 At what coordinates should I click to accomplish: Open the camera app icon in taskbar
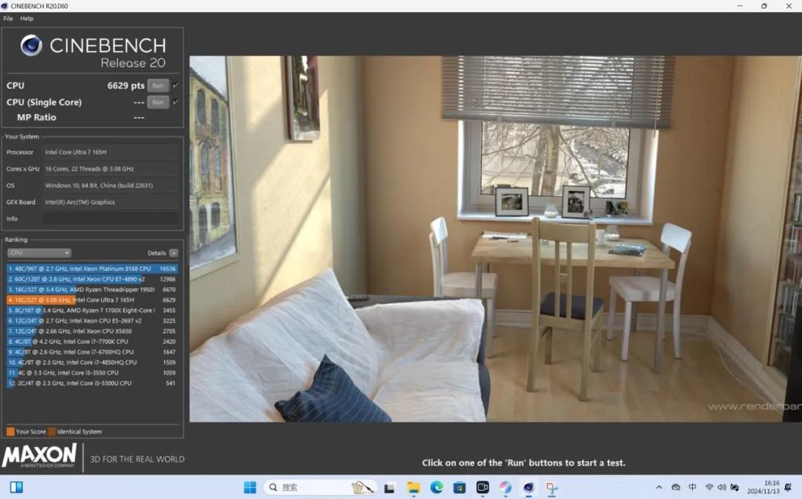(x=483, y=488)
